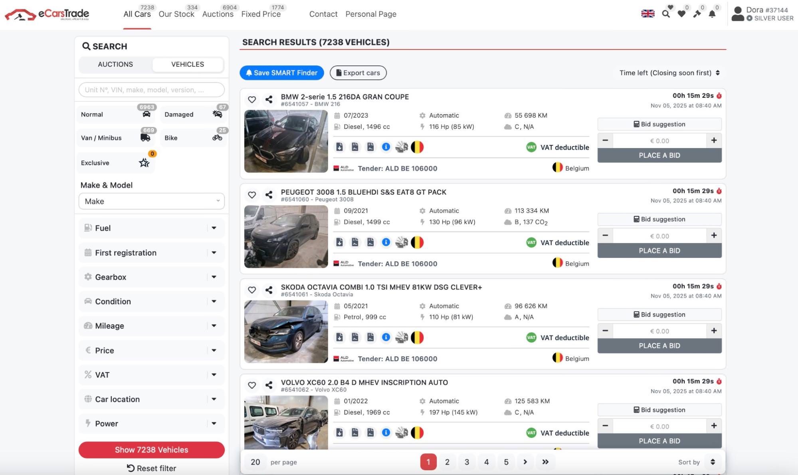Open the auction hammer bids icon in header

tap(697, 14)
